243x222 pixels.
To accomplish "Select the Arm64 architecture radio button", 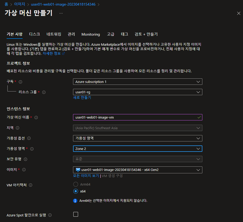I will [x=76, y=184].
